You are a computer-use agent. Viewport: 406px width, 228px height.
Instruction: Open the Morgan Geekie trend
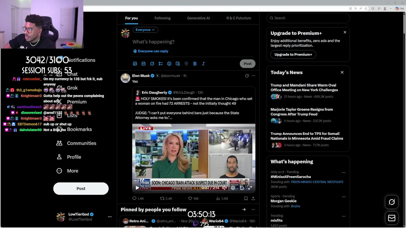pos(284,201)
